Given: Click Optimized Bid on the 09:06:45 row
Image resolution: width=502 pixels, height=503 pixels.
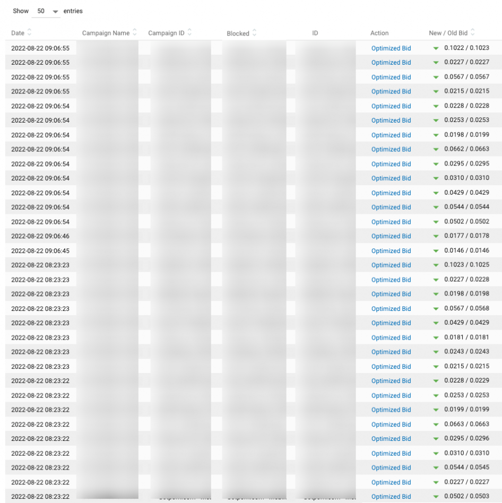Looking at the screenshot, I should [391, 250].
